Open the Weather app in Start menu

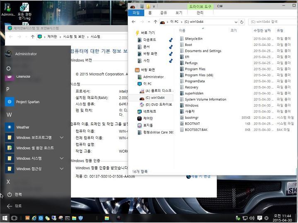[23, 127]
